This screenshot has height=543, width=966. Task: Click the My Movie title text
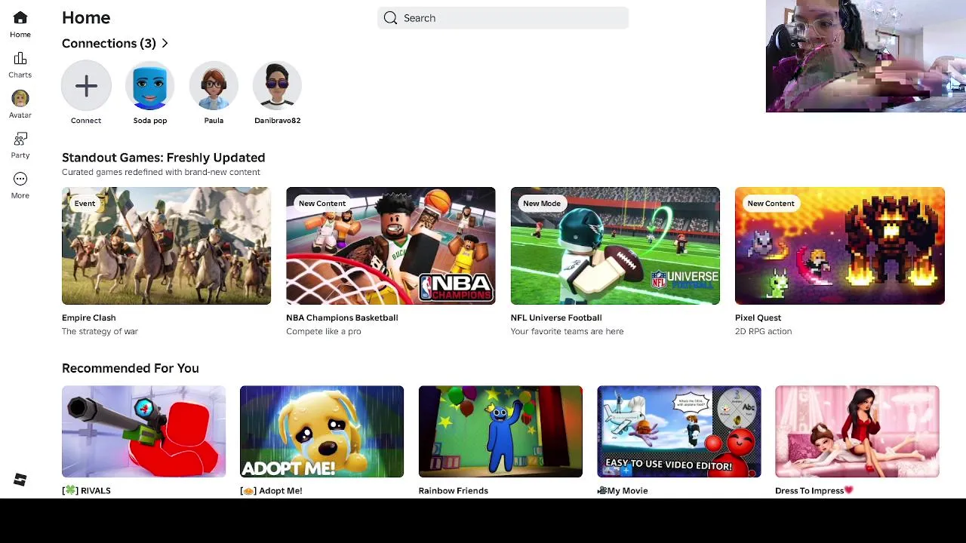point(623,490)
